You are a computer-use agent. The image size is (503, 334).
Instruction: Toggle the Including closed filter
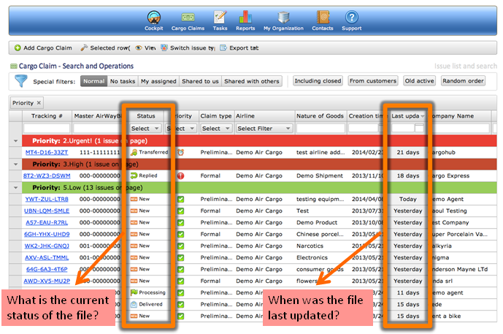(x=318, y=81)
